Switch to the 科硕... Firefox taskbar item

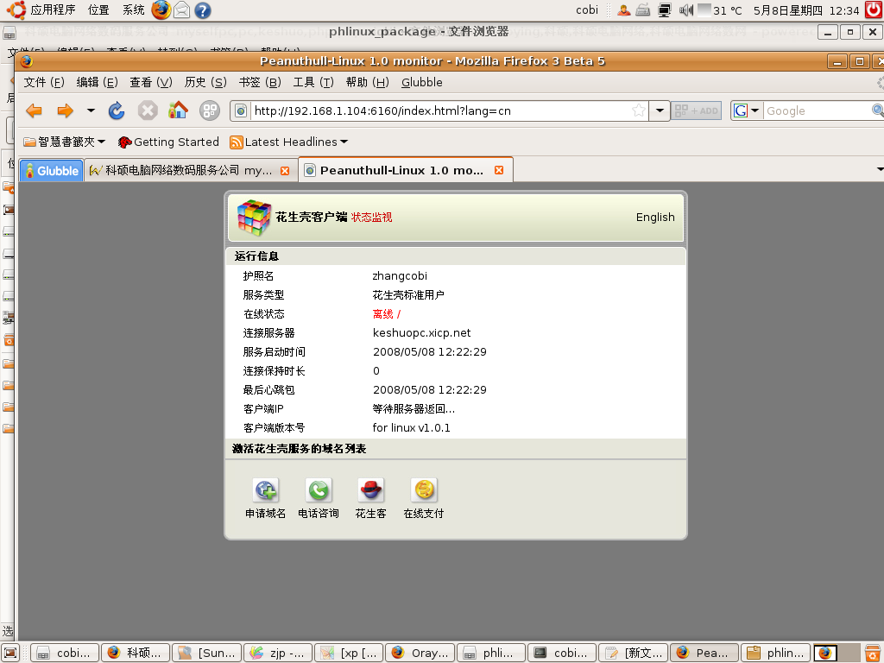click(136, 653)
